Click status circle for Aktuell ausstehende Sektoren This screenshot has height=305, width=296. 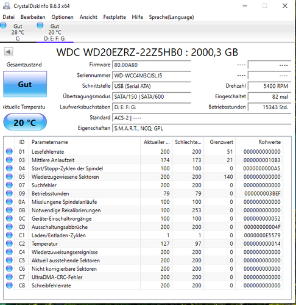9,260
